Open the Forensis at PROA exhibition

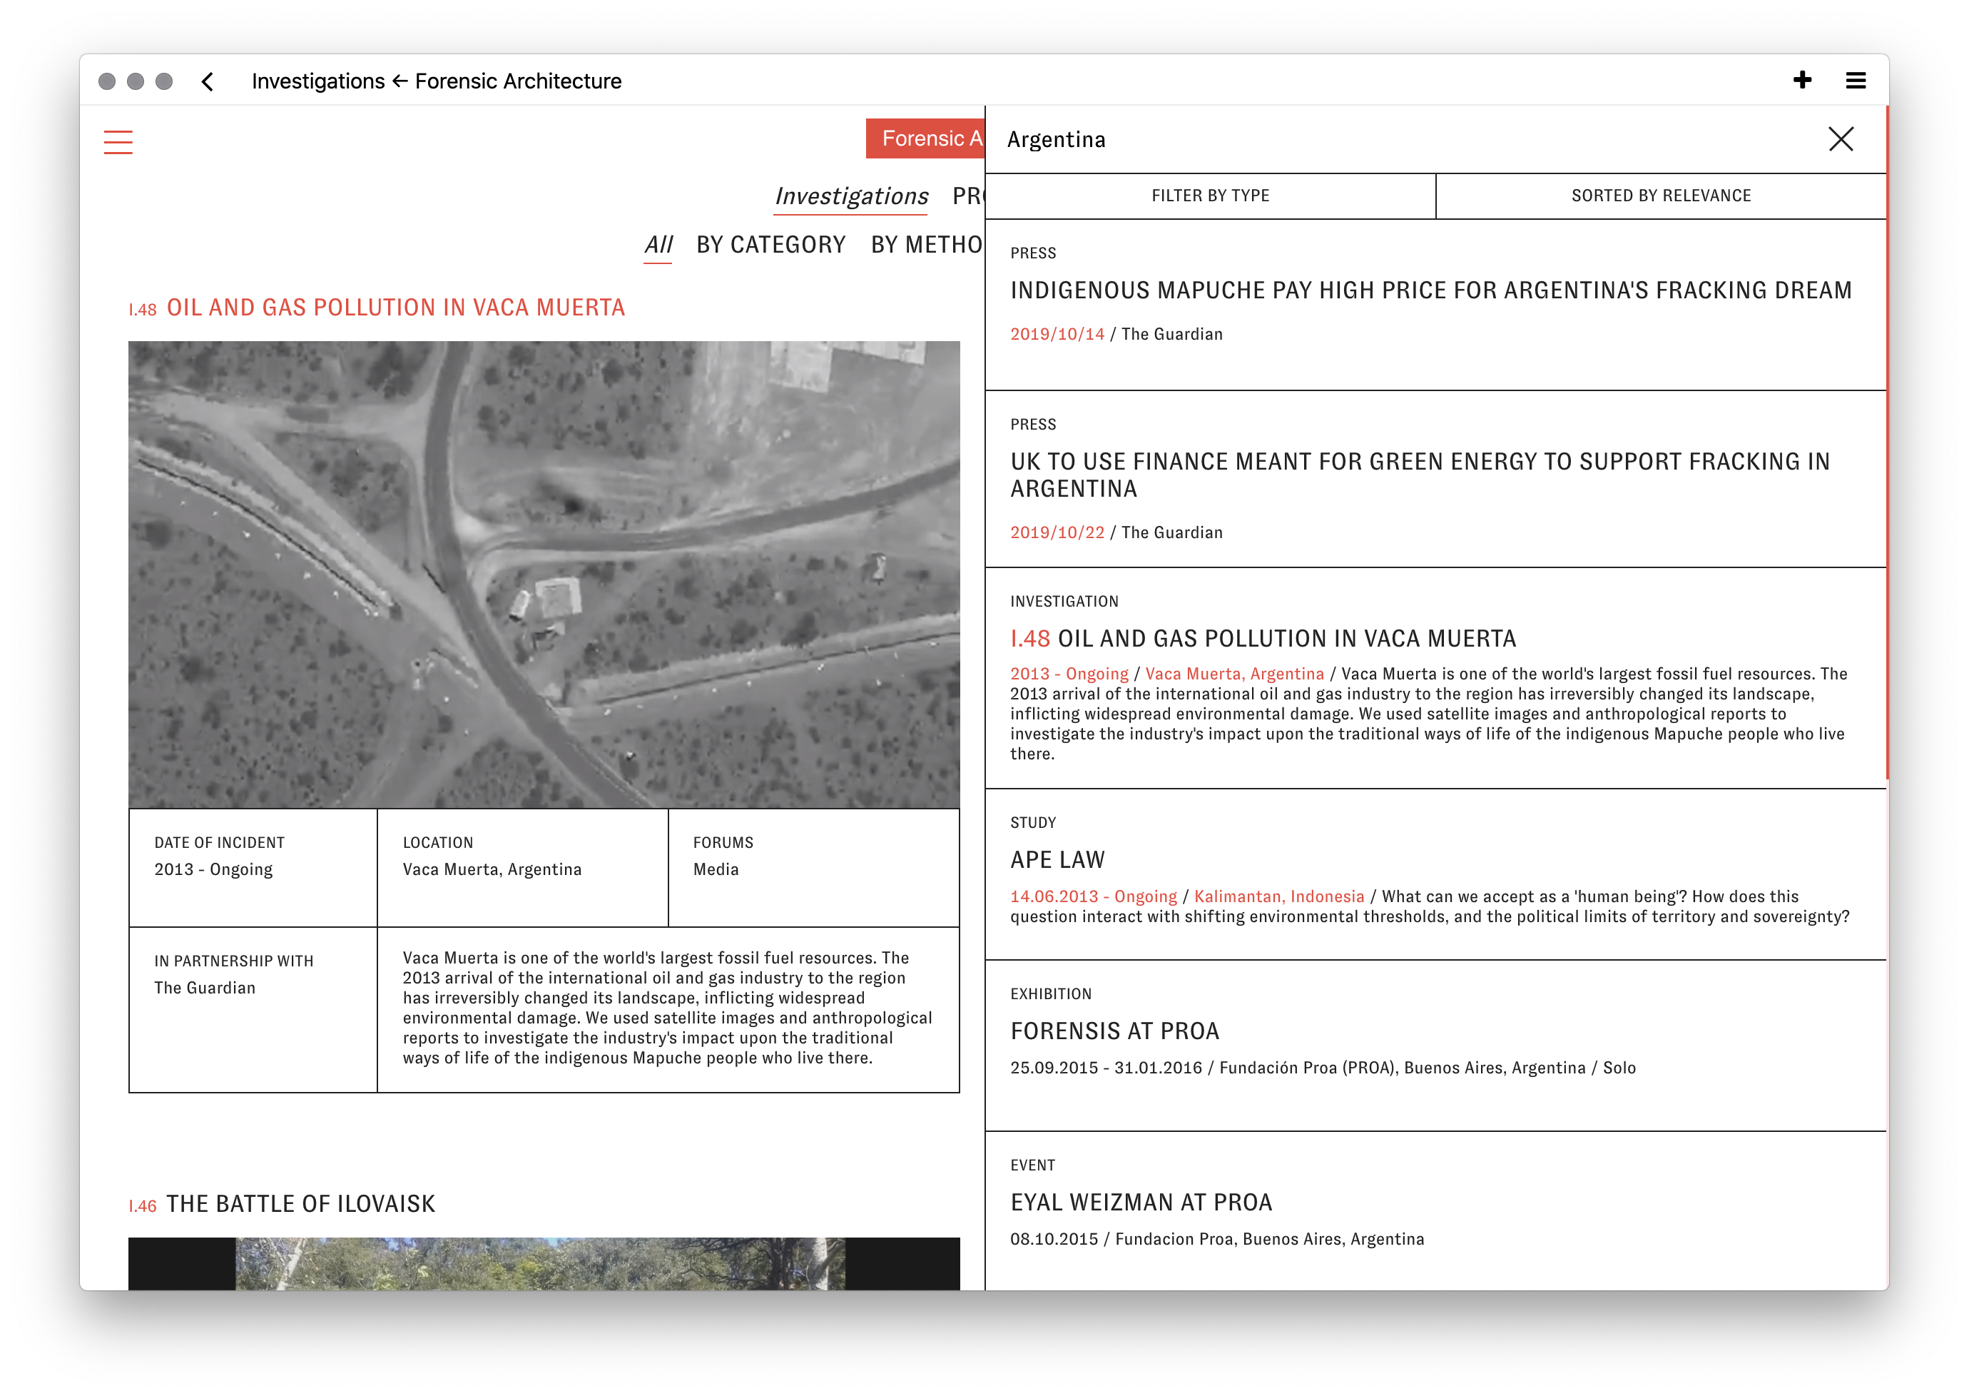(1114, 1031)
